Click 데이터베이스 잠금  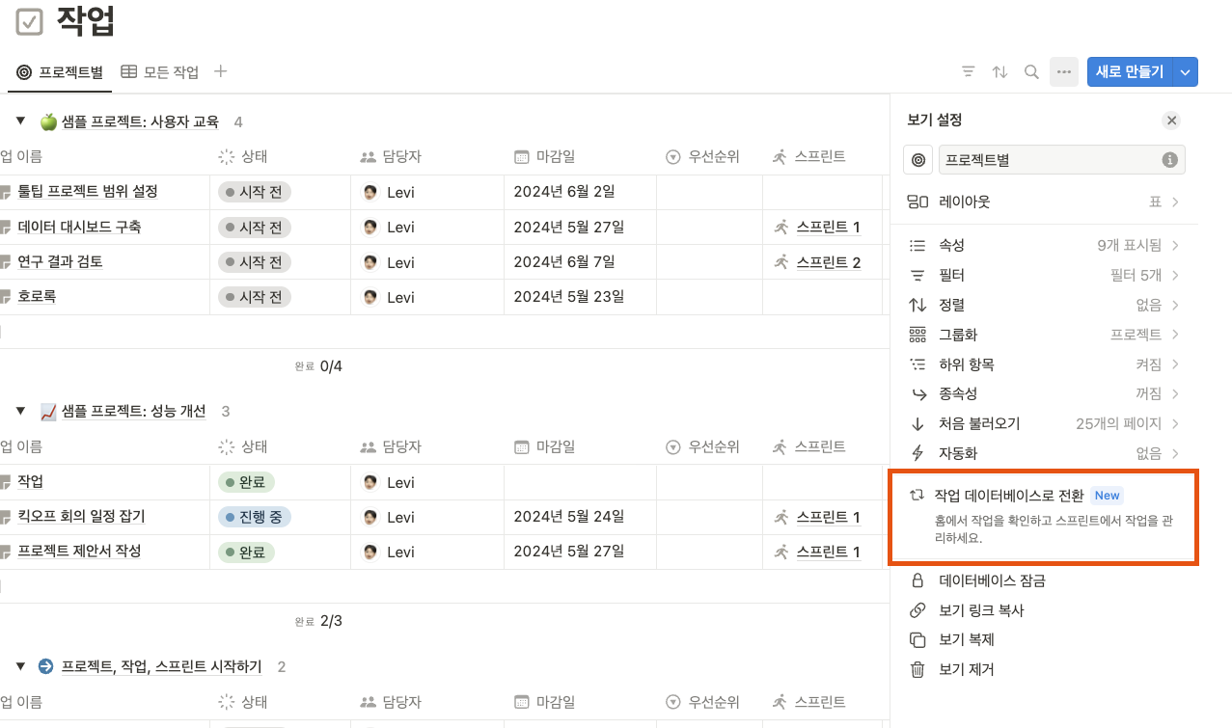1044,581
